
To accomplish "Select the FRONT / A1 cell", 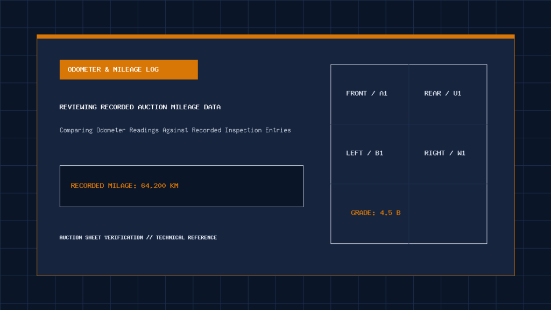I will [370, 94].
